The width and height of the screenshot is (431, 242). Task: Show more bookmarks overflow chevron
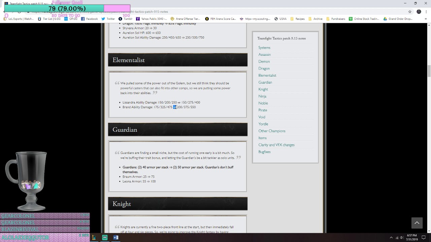(426, 19)
